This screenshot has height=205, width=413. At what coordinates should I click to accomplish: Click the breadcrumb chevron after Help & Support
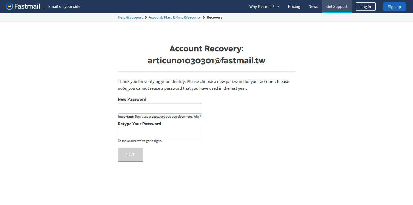(146, 17)
